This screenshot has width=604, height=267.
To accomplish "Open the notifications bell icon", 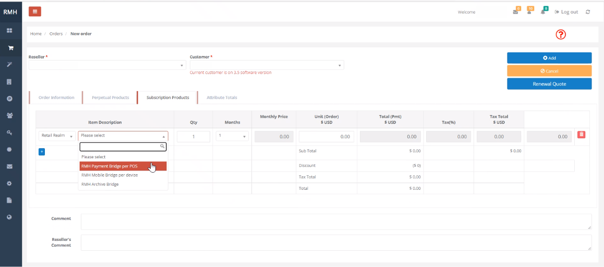I will [542, 11].
